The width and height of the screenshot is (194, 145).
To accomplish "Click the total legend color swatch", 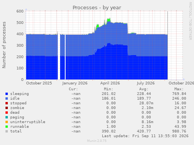I will [x=7, y=131].
